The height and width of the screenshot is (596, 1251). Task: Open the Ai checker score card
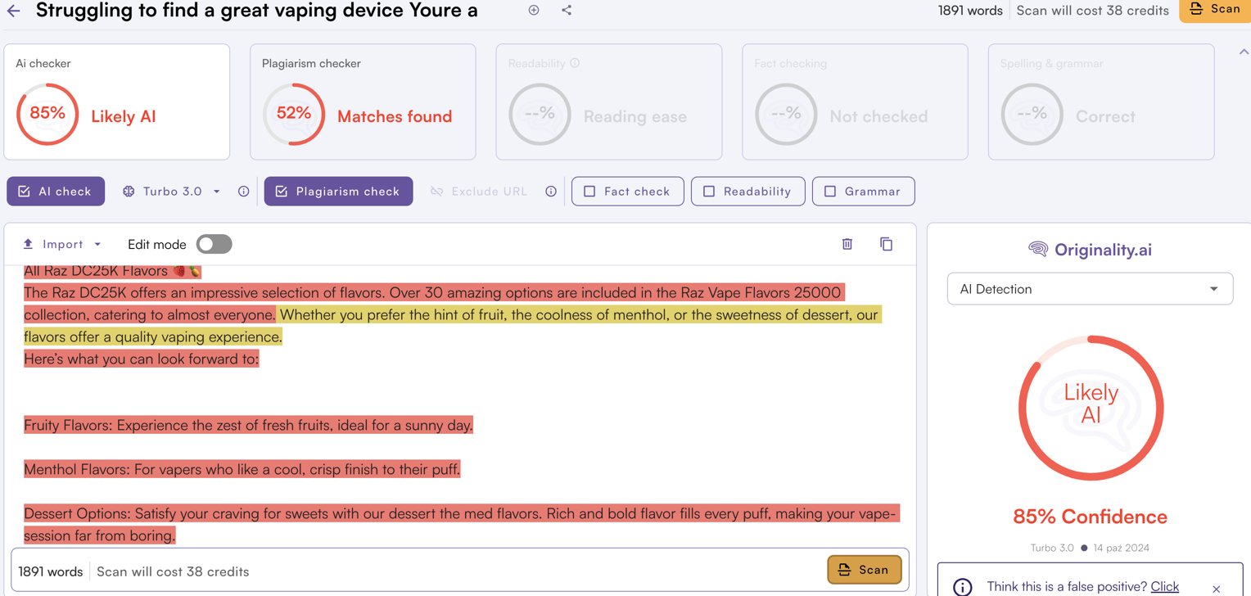click(117, 102)
